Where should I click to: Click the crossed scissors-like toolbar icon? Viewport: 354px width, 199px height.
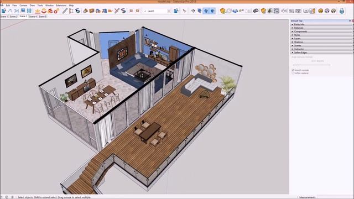click(x=117, y=11)
